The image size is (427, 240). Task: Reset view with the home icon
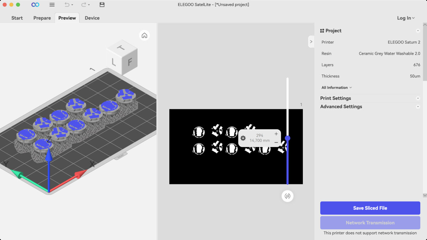[x=144, y=36]
